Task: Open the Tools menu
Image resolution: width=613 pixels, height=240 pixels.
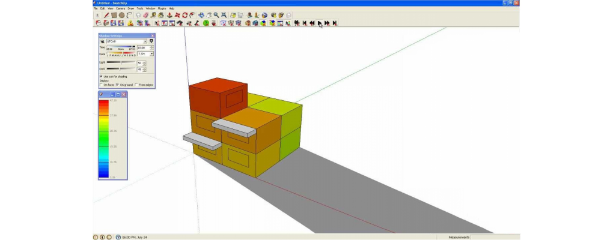Action: 140,8
